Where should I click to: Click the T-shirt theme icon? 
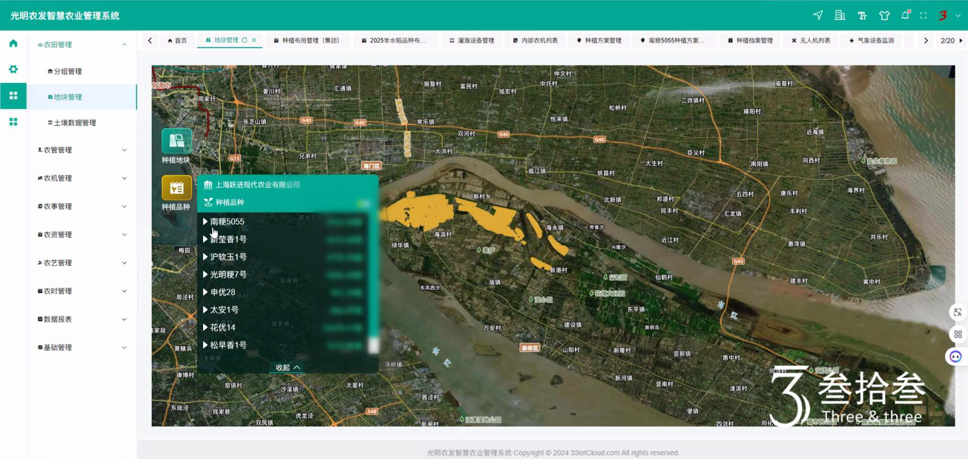coord(884,16)
